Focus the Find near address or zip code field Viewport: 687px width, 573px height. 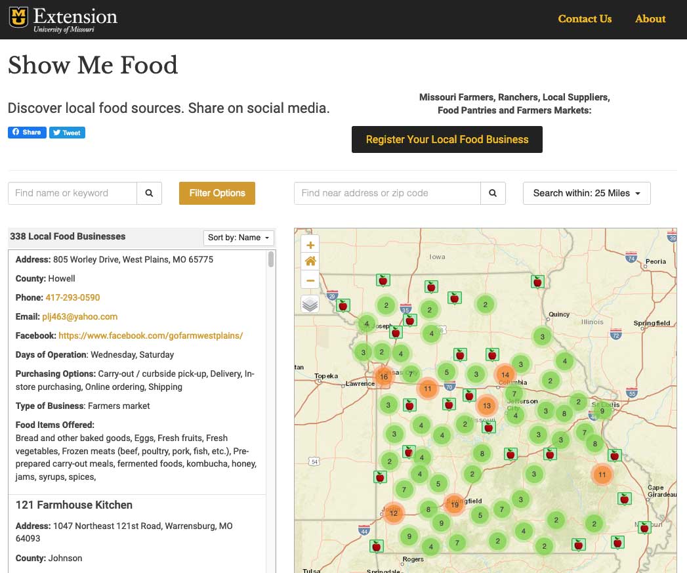pyautogui.click(x=387, y=193)
